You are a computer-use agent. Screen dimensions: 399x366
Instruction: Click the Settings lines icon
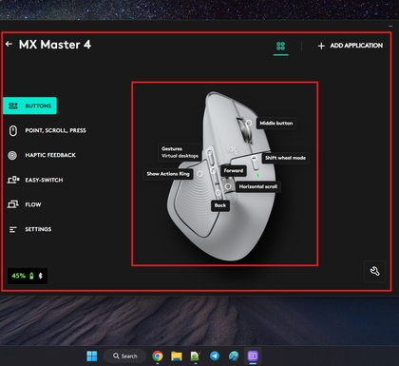[x=12, y=229]
